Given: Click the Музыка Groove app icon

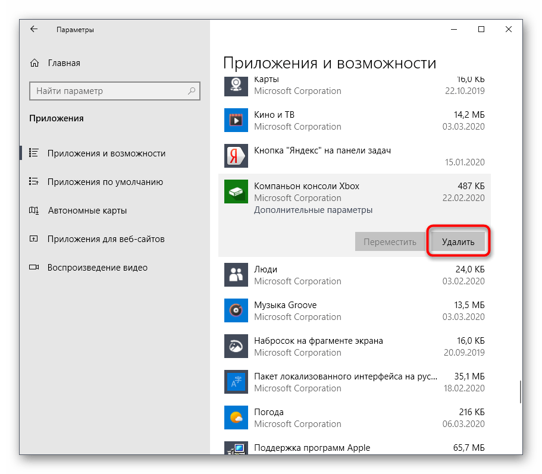Looking at the screenshot, I should pos(236,310).
